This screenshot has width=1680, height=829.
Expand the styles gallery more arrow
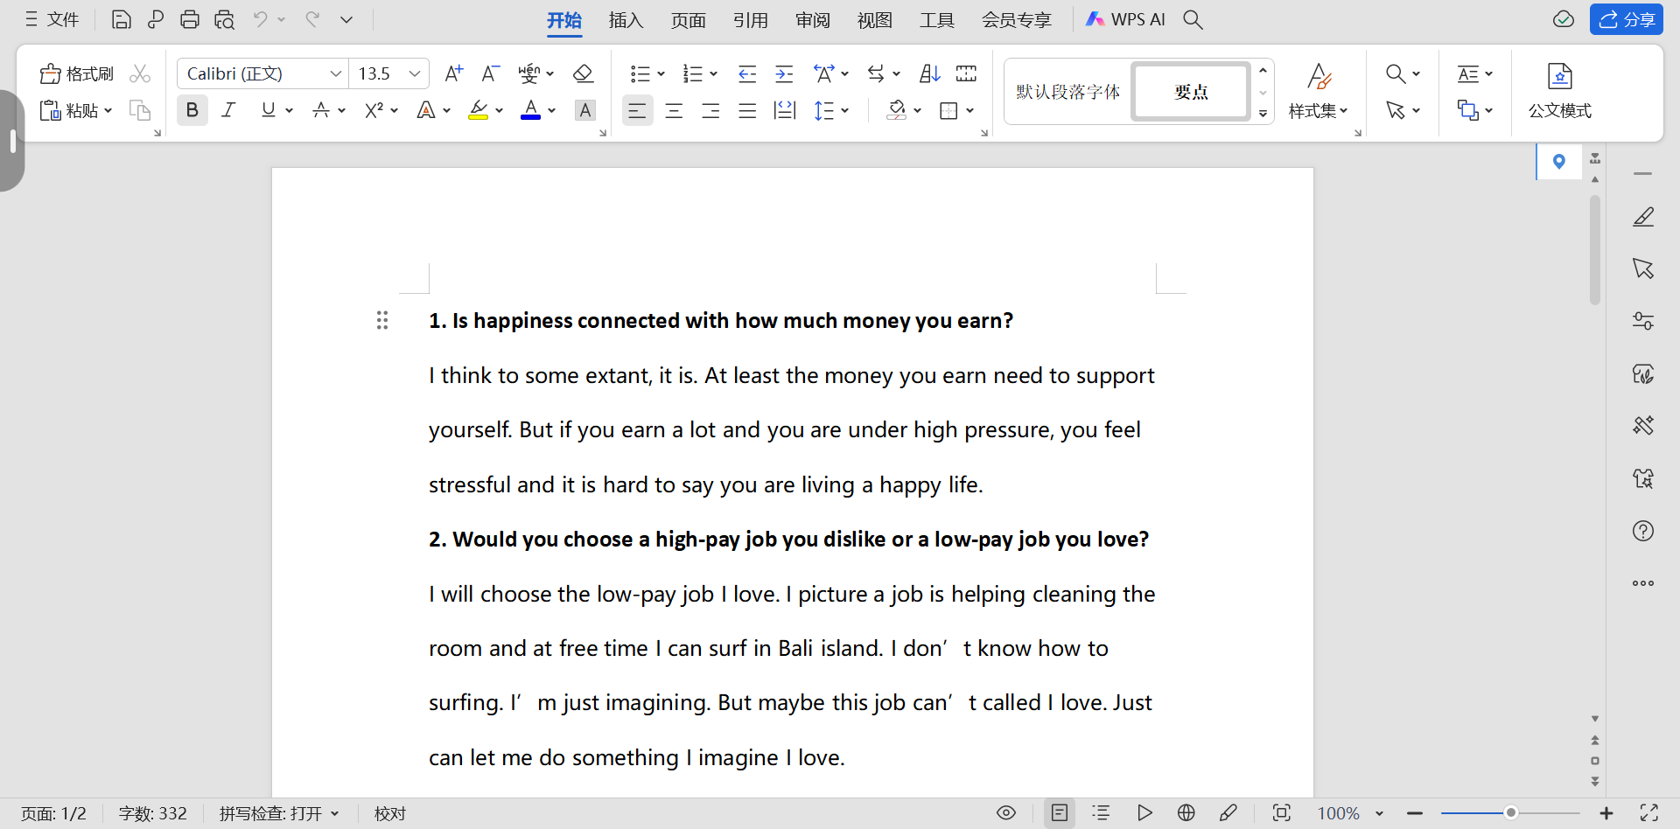click(1263, 114)
